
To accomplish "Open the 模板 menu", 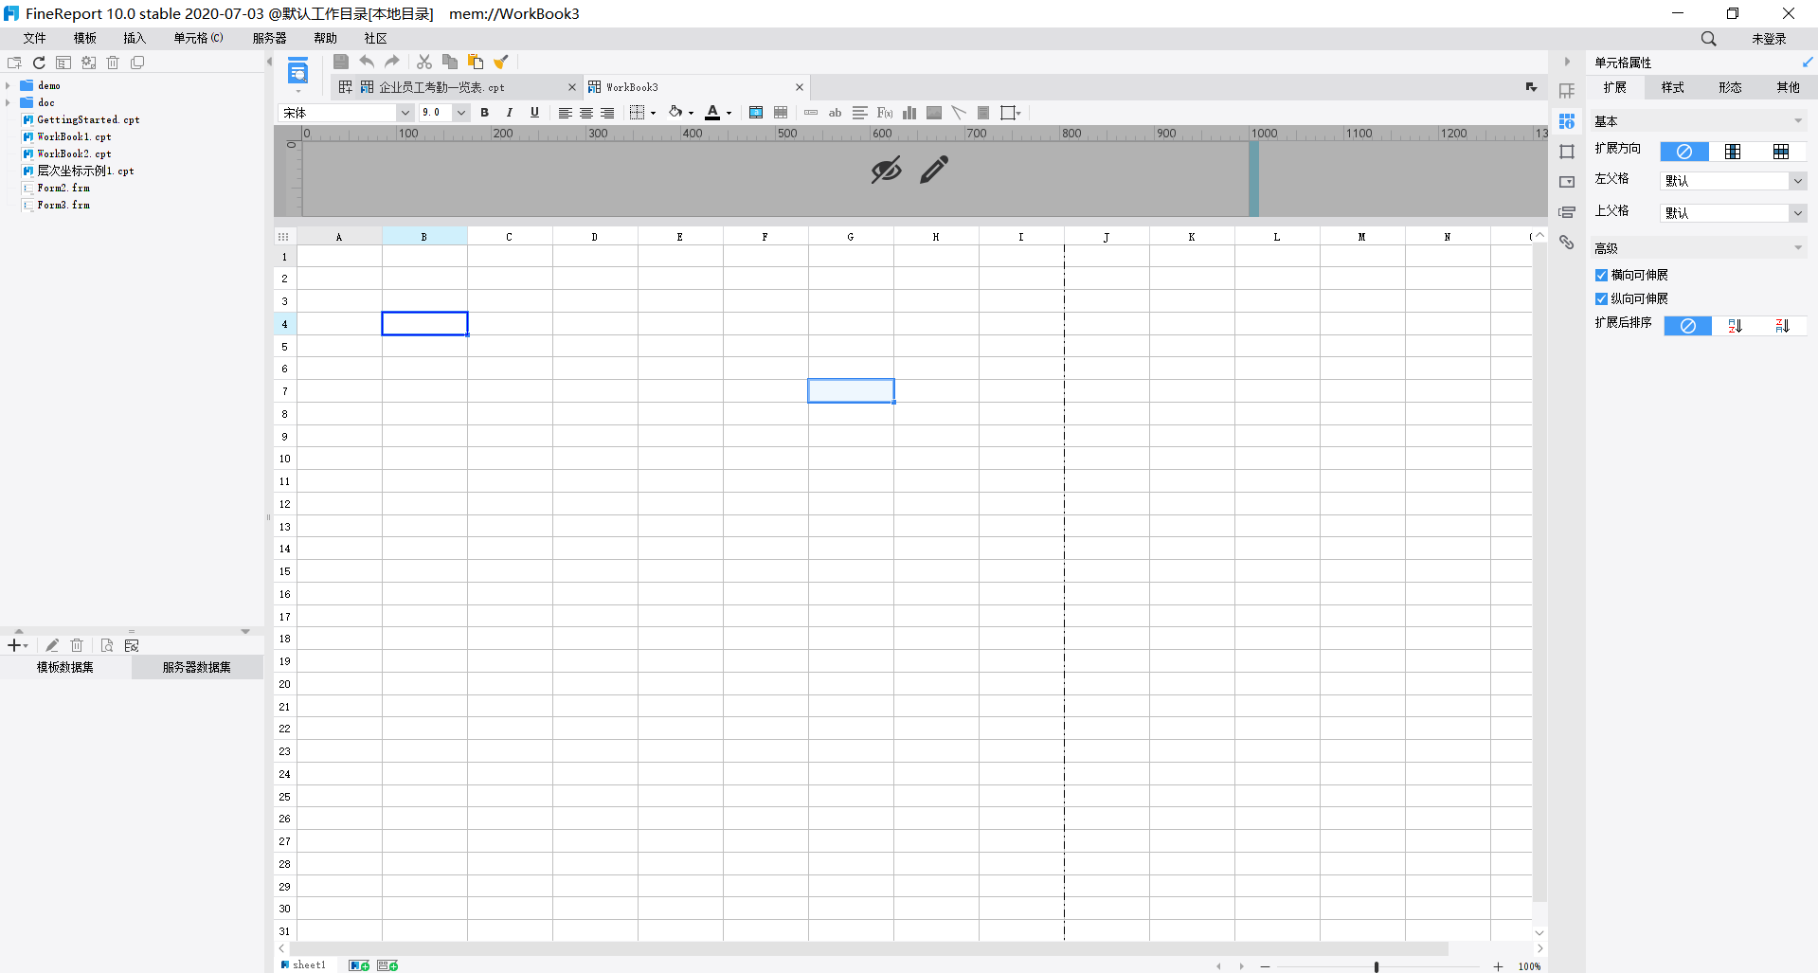I will coord(85,38).
